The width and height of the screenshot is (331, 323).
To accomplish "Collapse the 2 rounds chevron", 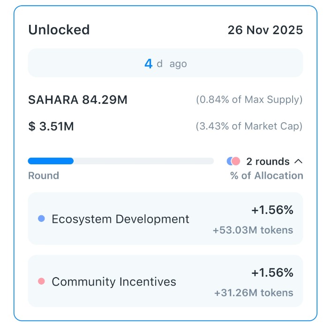I will point(298,161).
